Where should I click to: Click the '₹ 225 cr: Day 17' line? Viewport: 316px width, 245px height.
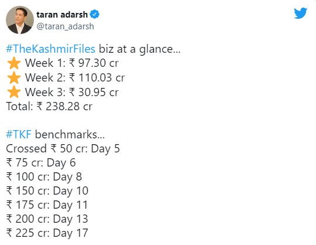(x=47, y=233)
